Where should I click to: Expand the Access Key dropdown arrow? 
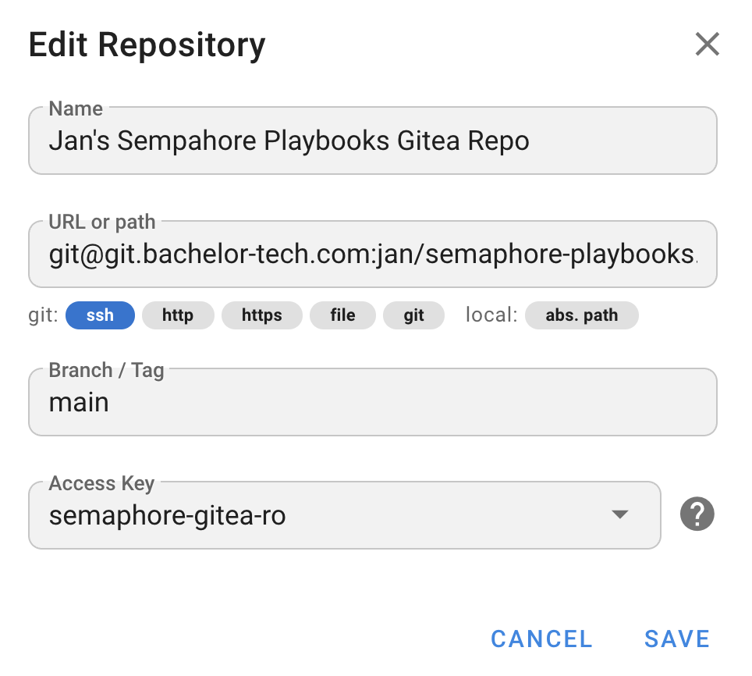click(619, 514)
